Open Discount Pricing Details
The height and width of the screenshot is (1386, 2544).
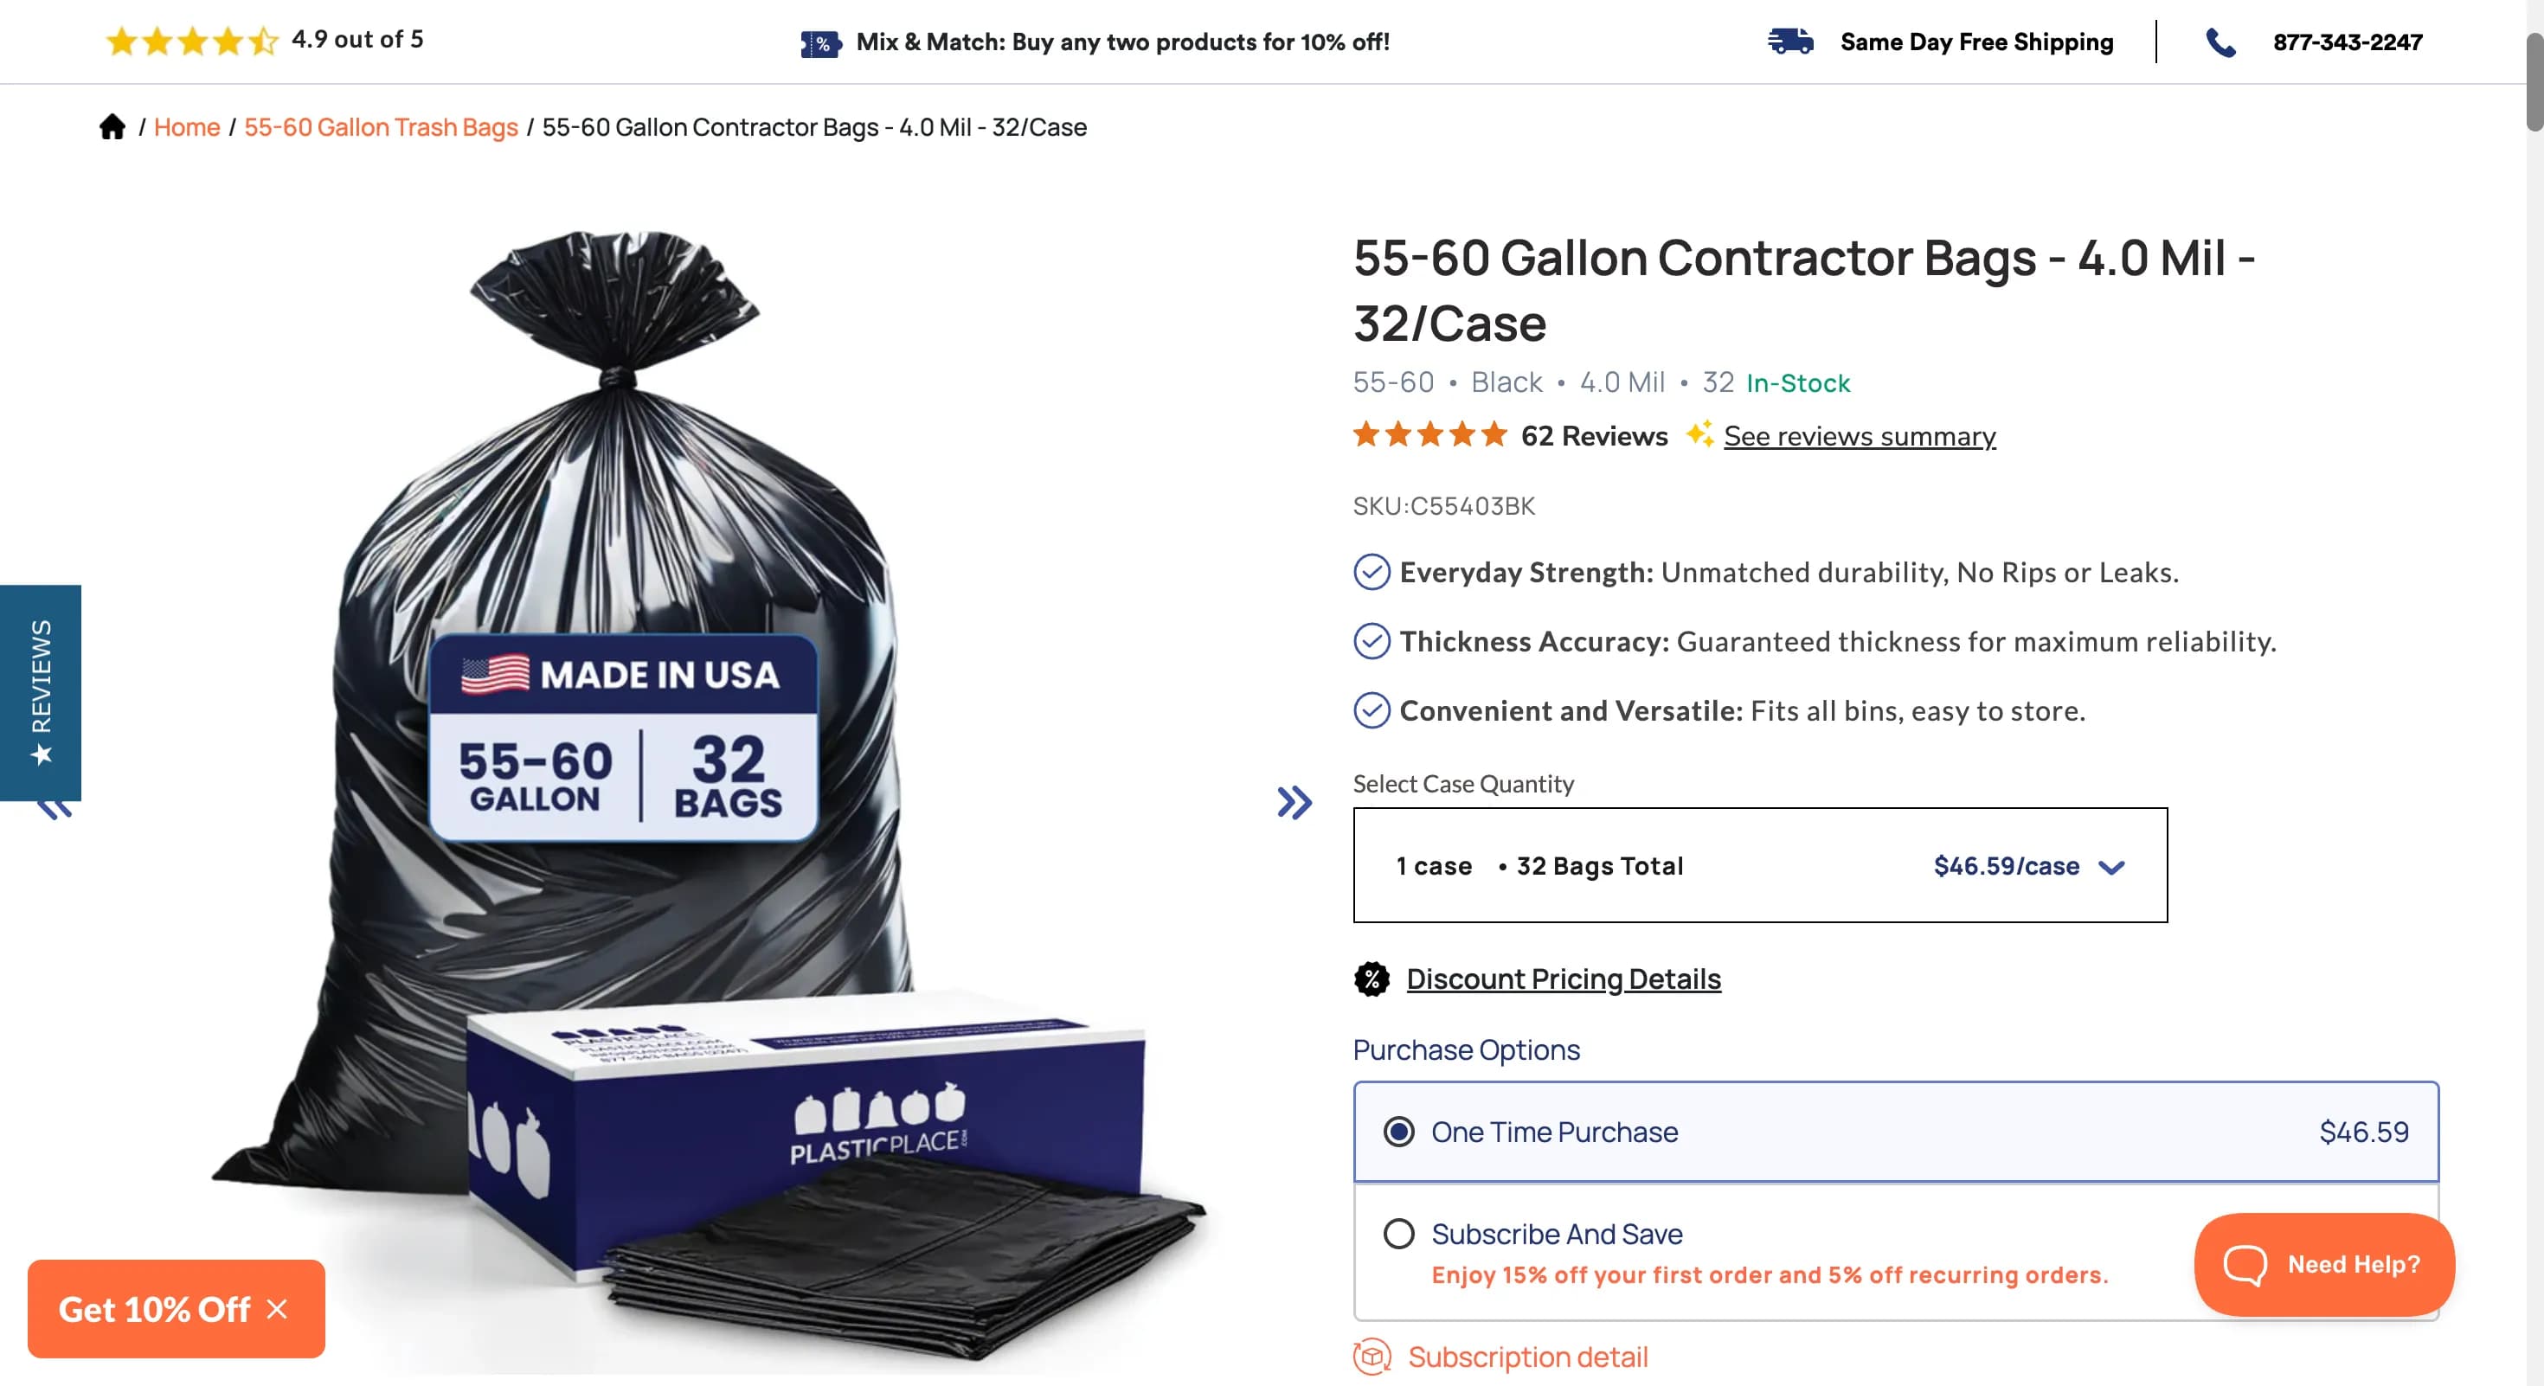pos(1563,979)
